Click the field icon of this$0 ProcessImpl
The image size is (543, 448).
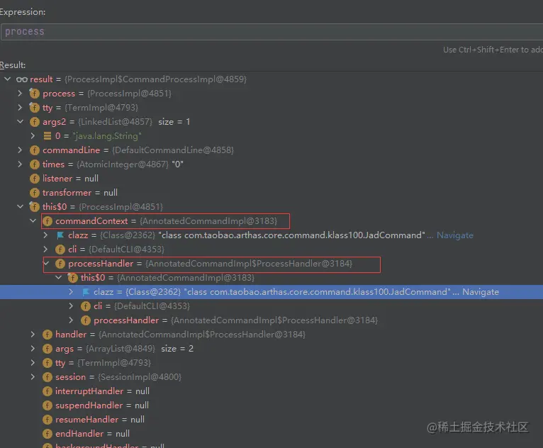click(34, 207)
